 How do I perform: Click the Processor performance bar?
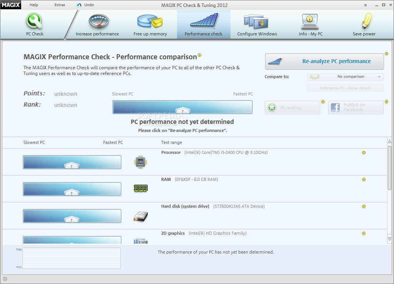click(x=72, y=162)
